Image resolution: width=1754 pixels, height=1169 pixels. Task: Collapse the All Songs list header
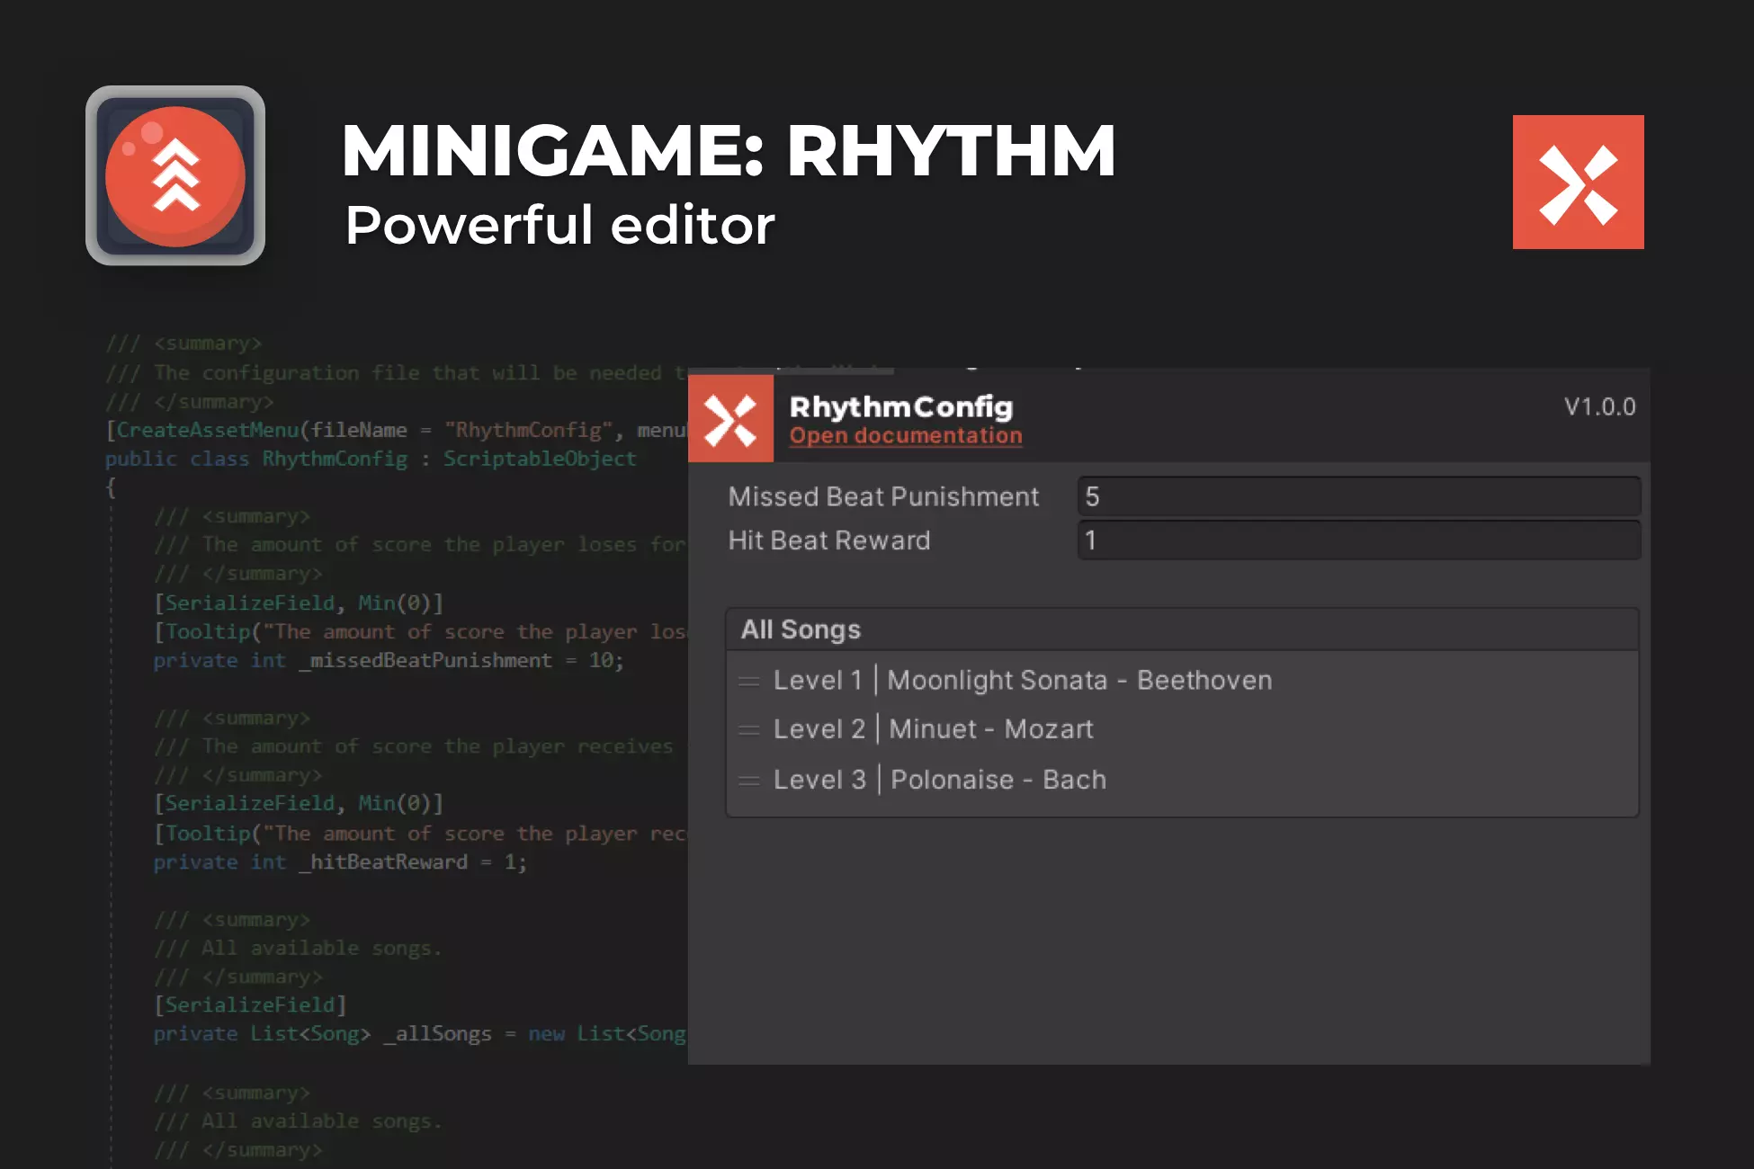coord(801,629)
